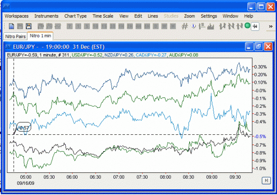Click the grayed 1H time scale button

click(121, 26)
